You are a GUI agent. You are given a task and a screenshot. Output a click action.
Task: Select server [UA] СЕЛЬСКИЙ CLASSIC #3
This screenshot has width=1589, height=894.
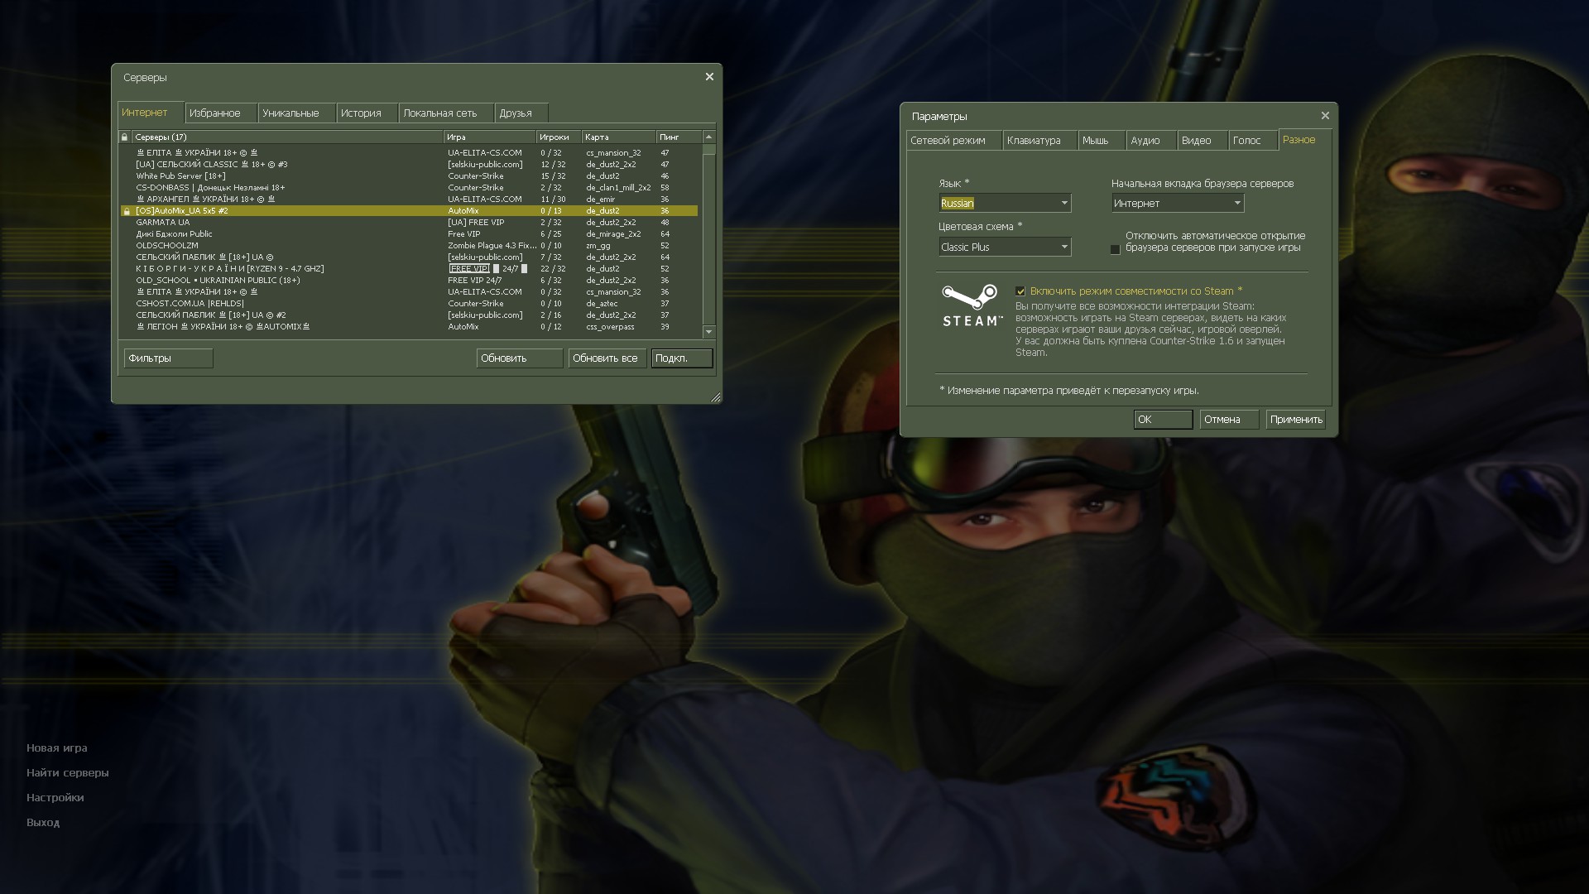(409, 164)
